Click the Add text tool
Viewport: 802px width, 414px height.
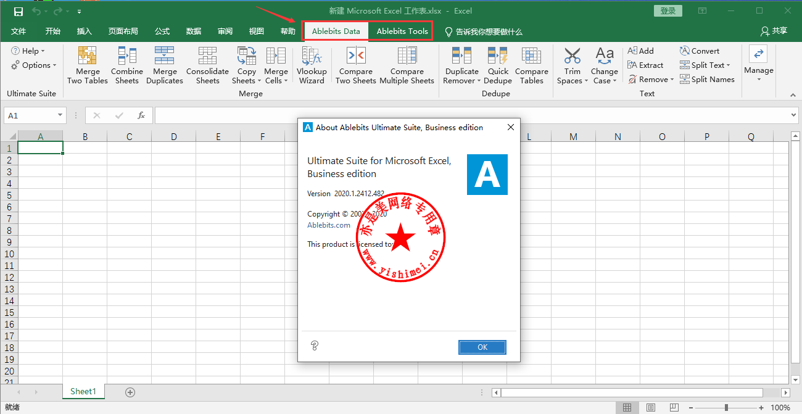[640, 51]
